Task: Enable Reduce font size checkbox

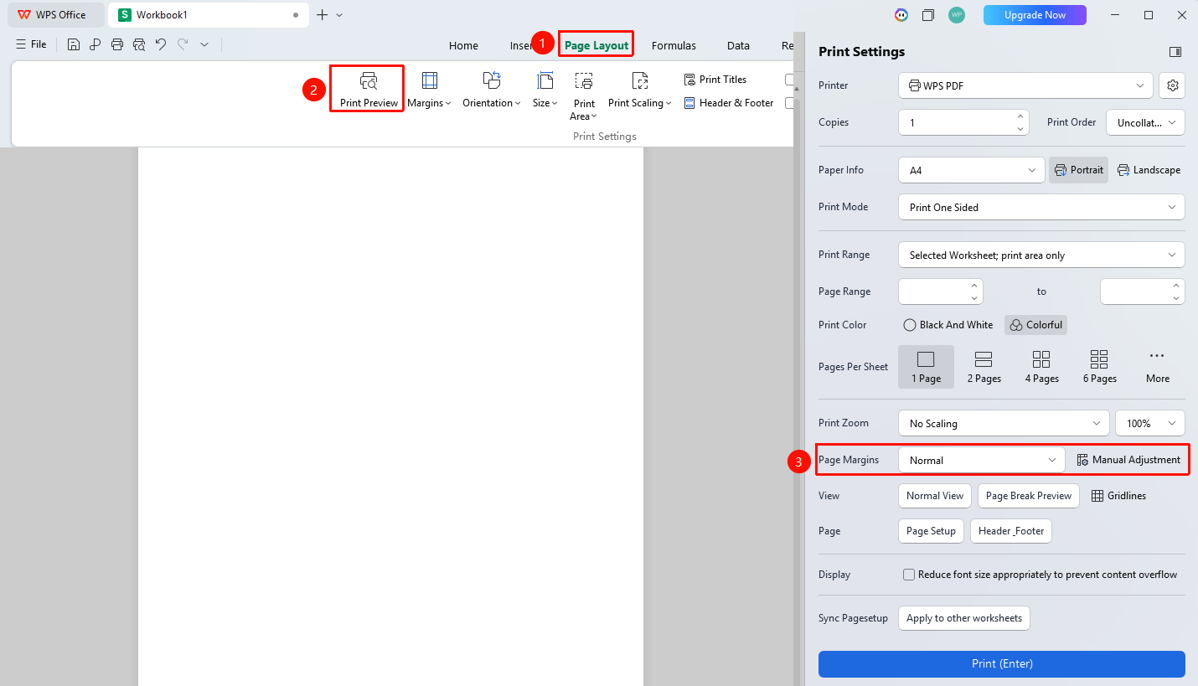Action: [x=908, y=575]
